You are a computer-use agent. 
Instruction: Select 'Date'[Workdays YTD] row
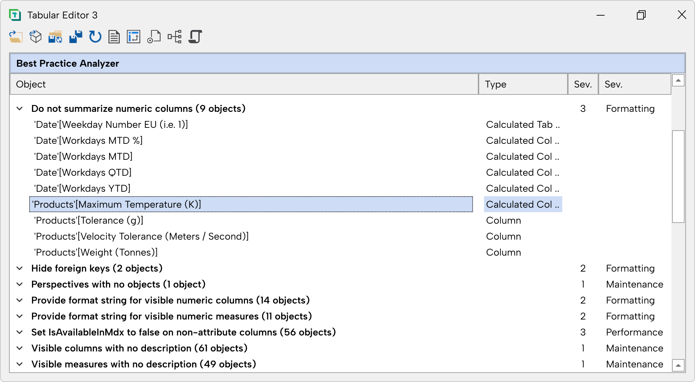tap(251, 189)
